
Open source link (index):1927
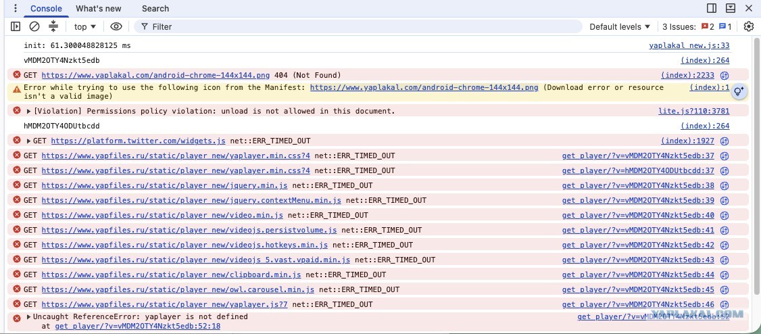688,141
